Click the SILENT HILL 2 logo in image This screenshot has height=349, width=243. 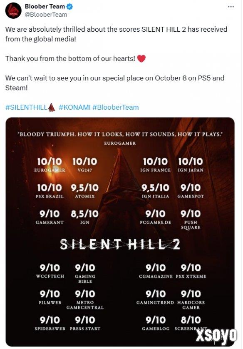coord(120,245)
